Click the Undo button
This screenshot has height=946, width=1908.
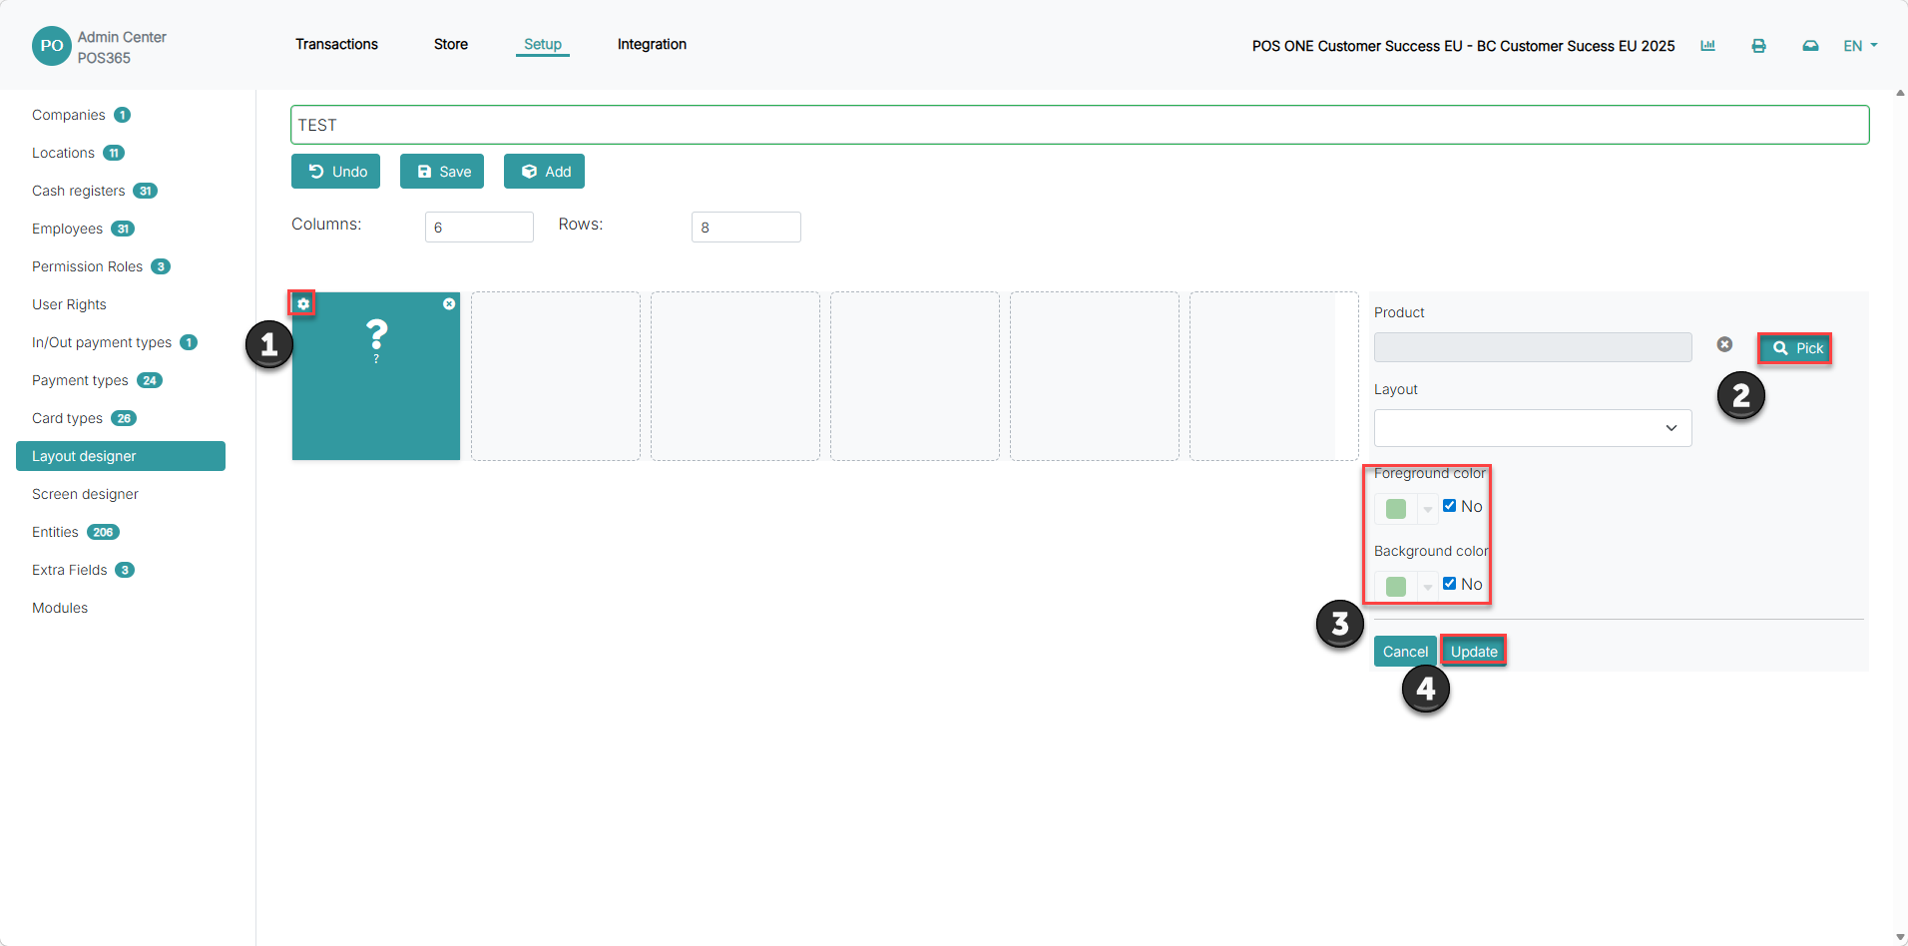tap(335, 172)
